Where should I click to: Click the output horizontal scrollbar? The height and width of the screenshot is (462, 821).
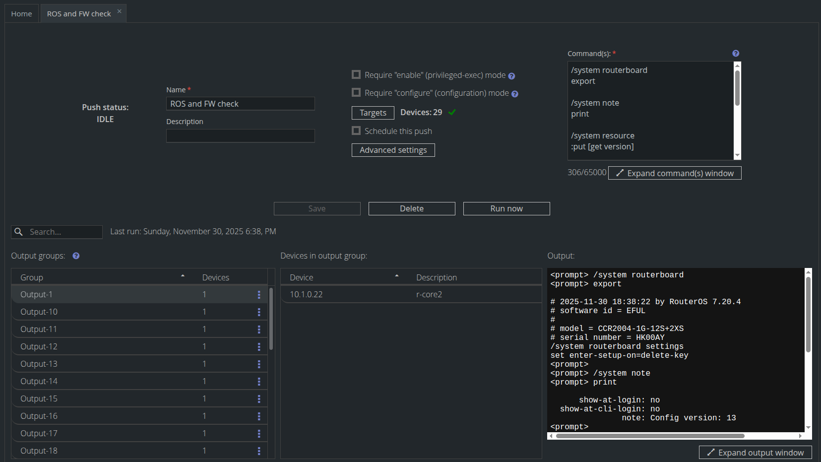(650, 436)
